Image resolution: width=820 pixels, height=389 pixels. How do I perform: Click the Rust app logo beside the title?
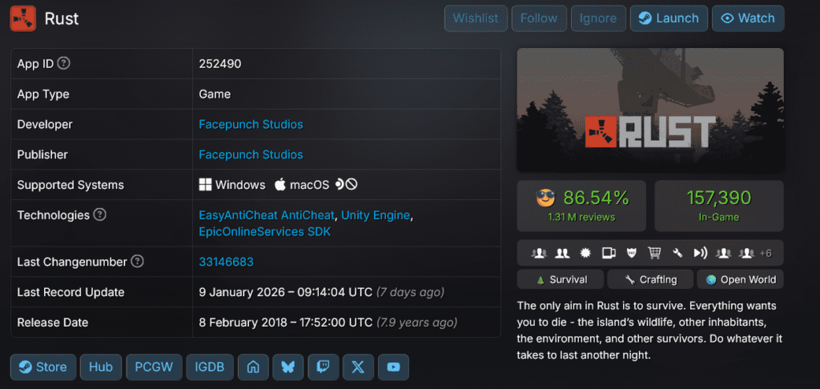(23, 18)
